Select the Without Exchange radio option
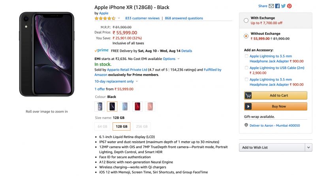The width and height of the screenshot is (316, 176). click(x=246, y=36)
